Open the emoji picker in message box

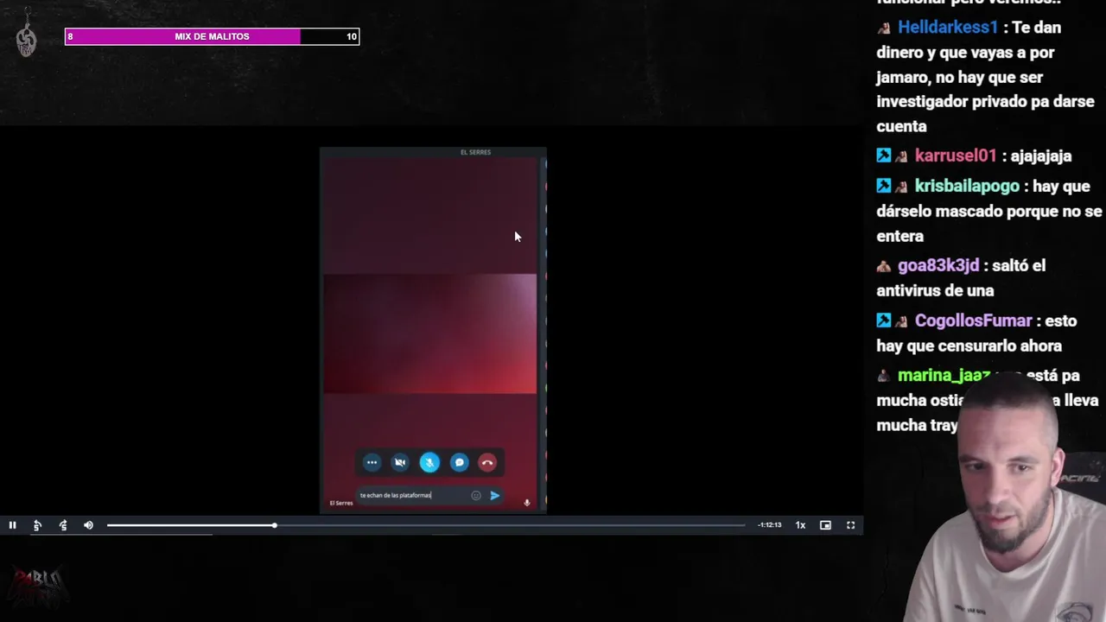click(x=476, y=495)
